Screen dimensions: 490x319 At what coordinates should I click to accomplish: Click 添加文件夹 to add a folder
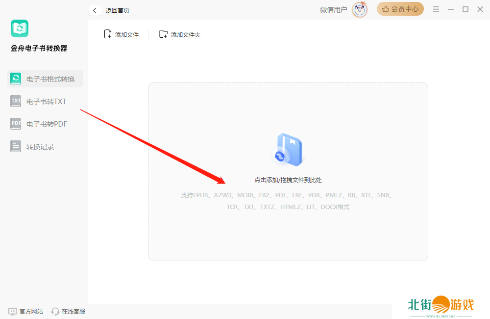pyautogui.click(x=180, y=34)
